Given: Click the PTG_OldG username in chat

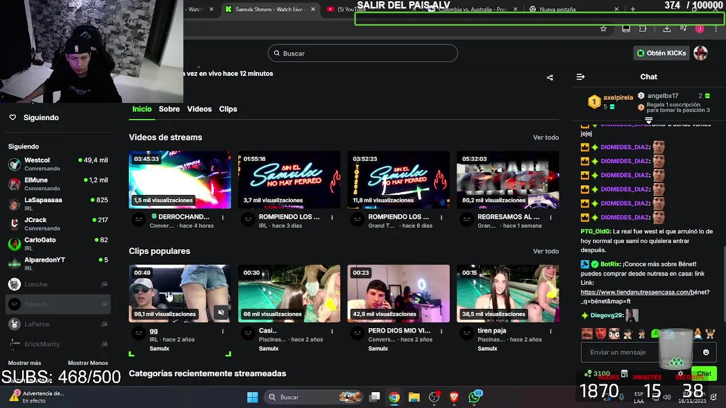Looking at the screenshot, I should click(596, 232).
